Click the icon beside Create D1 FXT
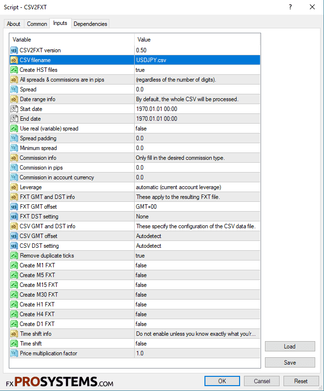 coord(14,324)
